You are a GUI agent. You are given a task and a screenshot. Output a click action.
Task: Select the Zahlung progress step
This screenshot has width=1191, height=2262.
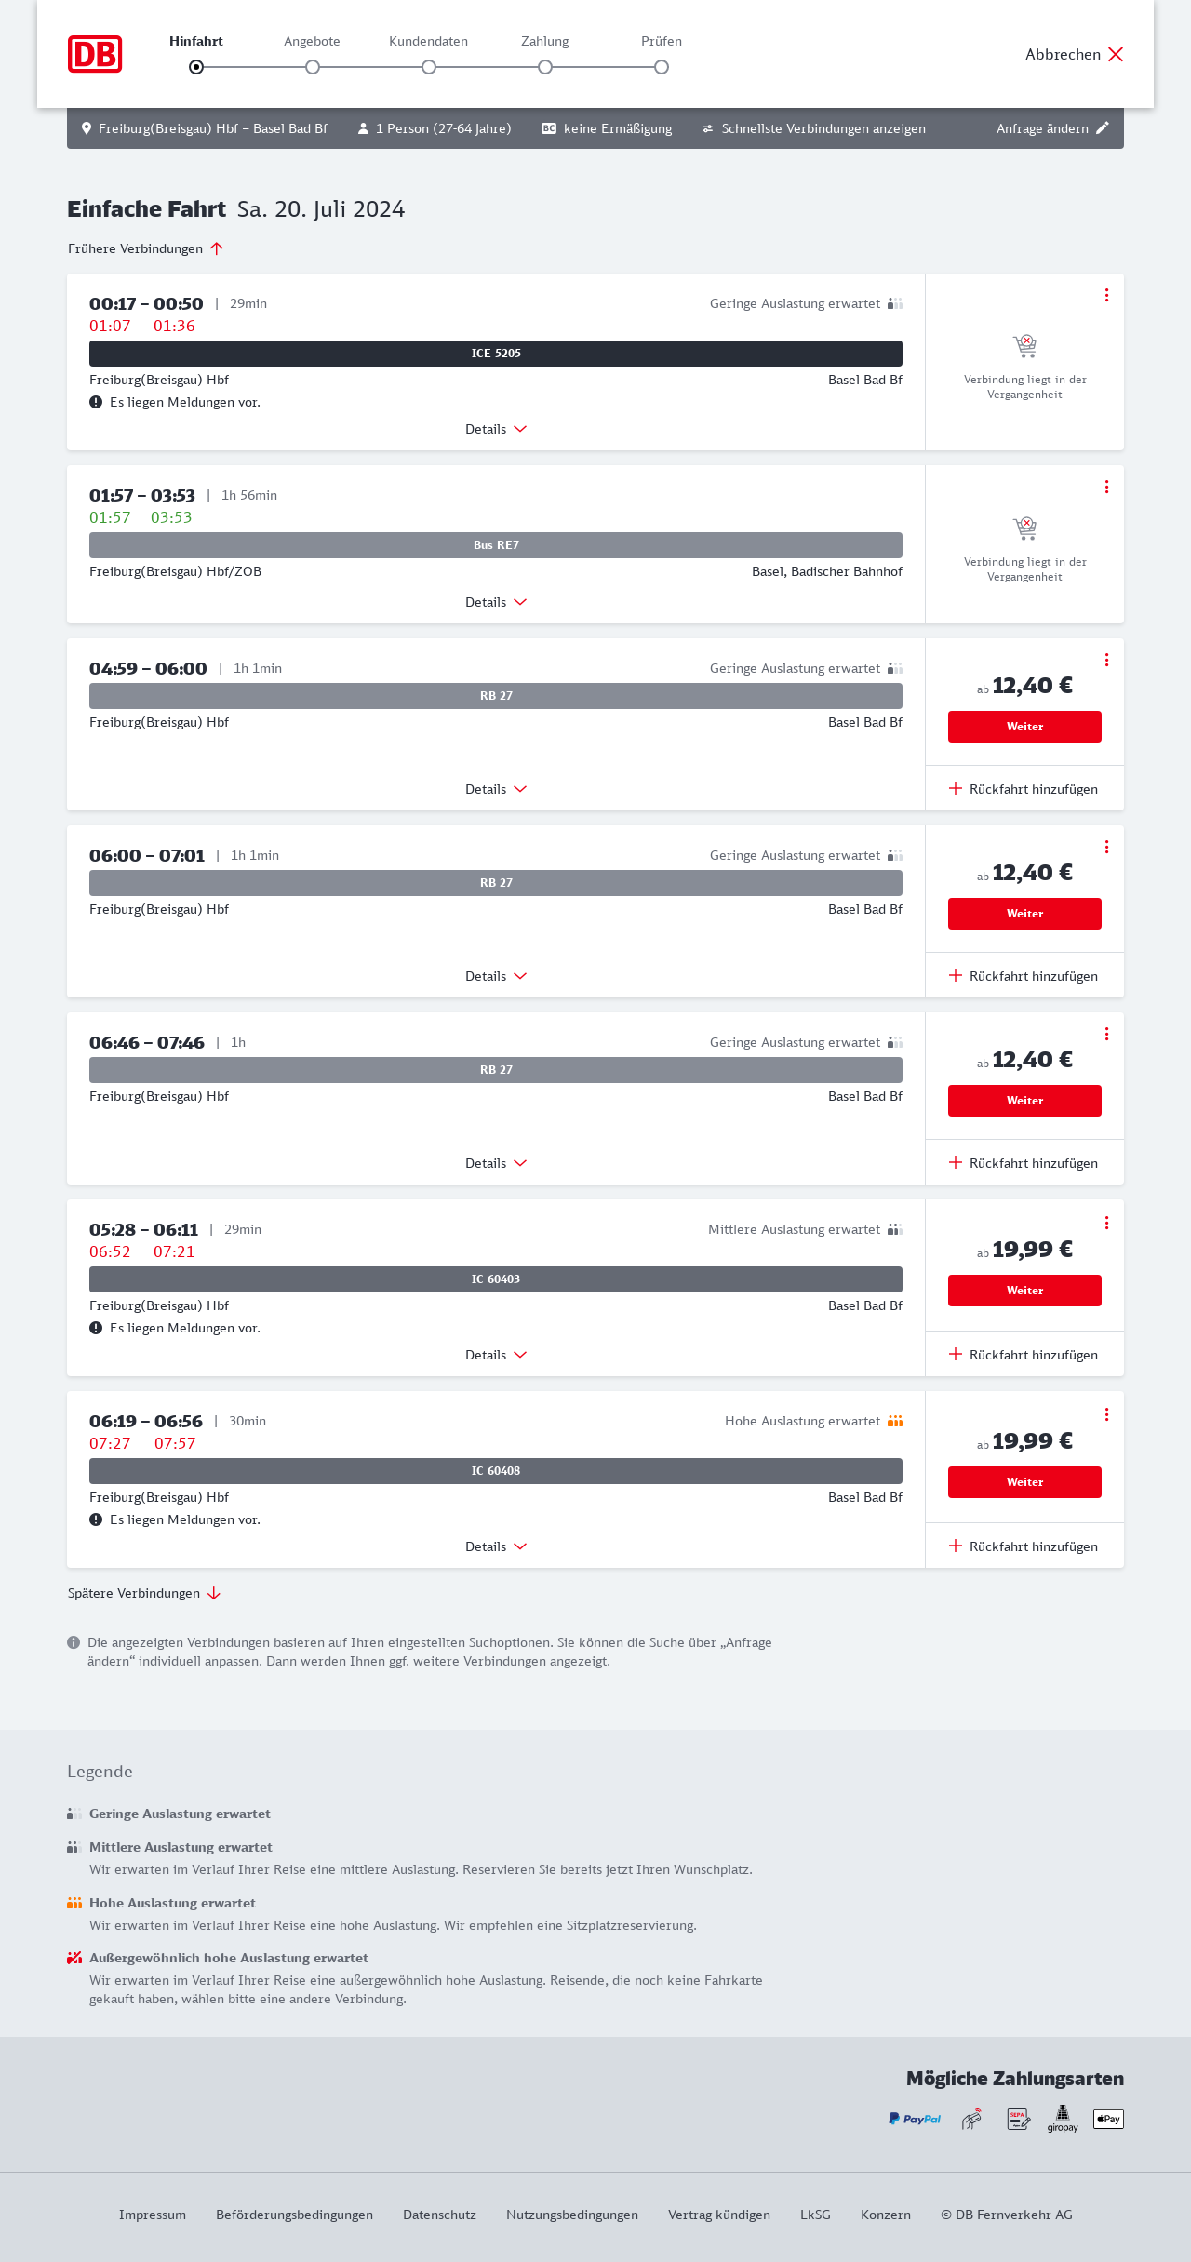545,67
